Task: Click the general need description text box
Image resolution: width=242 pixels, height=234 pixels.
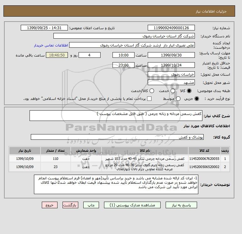Action: [x=116, y=116]
